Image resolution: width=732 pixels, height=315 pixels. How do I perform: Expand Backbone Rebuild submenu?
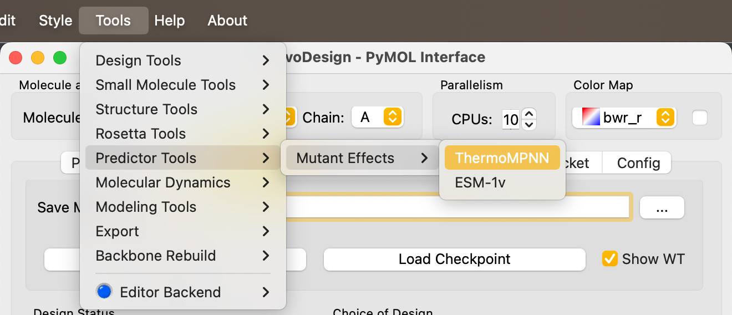(183, 256)
